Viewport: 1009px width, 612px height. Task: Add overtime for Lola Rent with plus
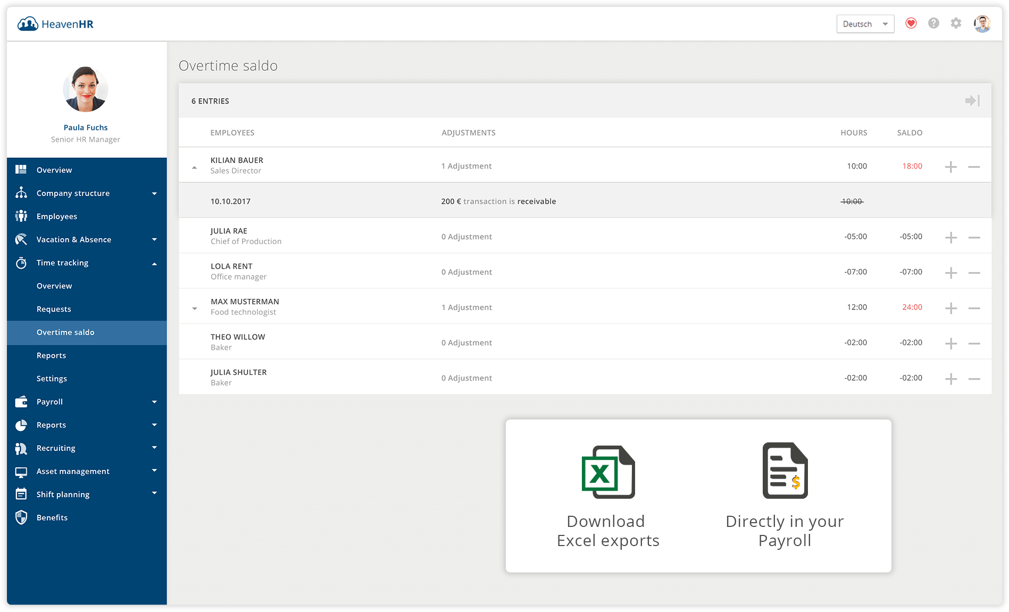(951, 273)
